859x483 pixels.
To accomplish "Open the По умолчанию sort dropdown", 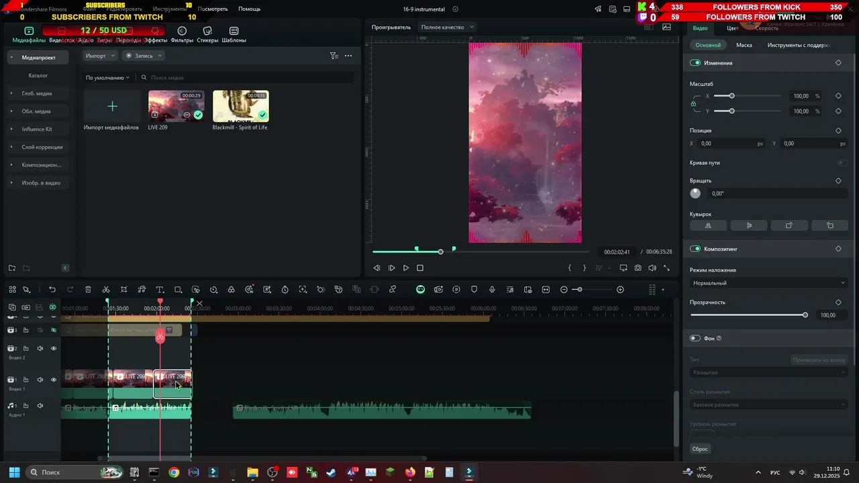I will tap(107, 78).
